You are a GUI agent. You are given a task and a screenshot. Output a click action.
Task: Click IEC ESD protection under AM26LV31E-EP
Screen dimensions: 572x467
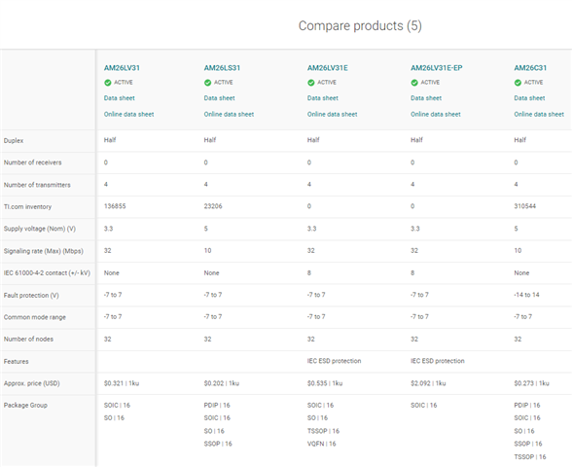coord(438,361)
